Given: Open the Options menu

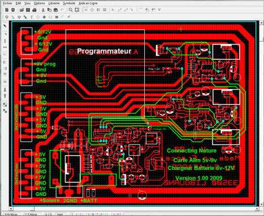Looking at the screenshot, I should 40,3.
